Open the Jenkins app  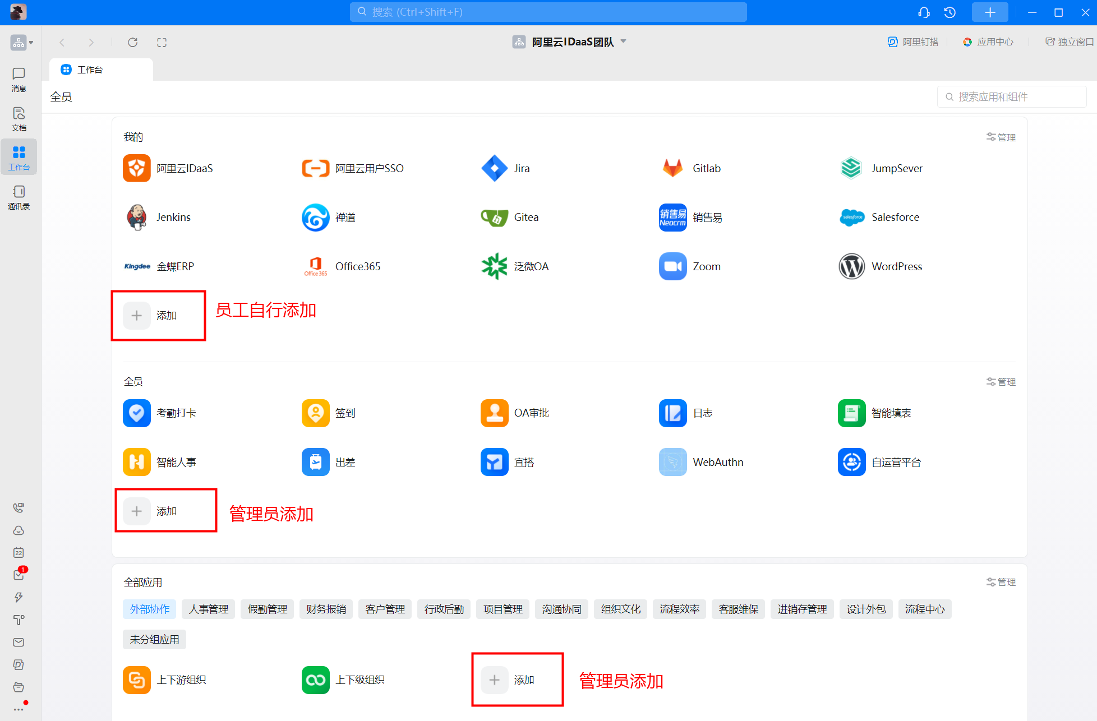click(157, 218)
